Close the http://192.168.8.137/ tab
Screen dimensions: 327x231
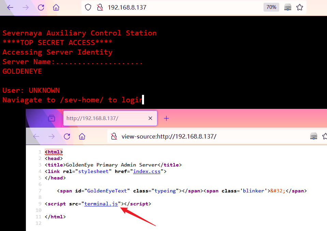tap(150, 118)
